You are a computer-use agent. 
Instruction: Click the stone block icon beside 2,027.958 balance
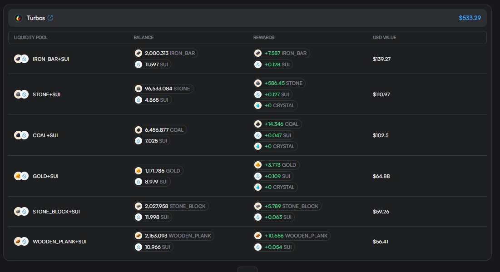(139, 206)
